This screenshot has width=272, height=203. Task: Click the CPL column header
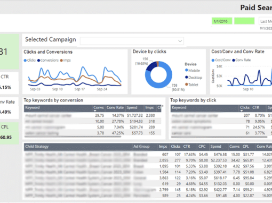pyautogui.click(x=246, y=147)
